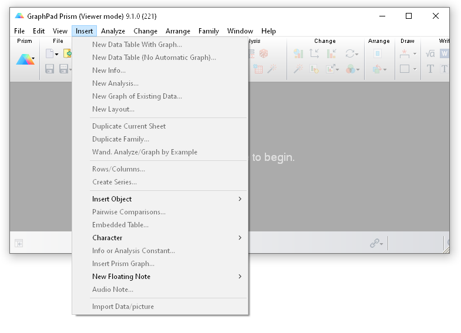Click the magic wand icon in Analysis section
The image size is (461, 333).
click(x=272, y=69)
